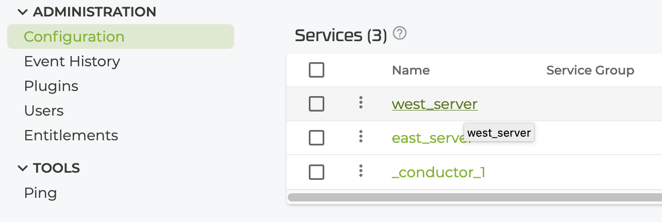Open the Services help question mark icon
662x222 pixels.
pos(400,34)
